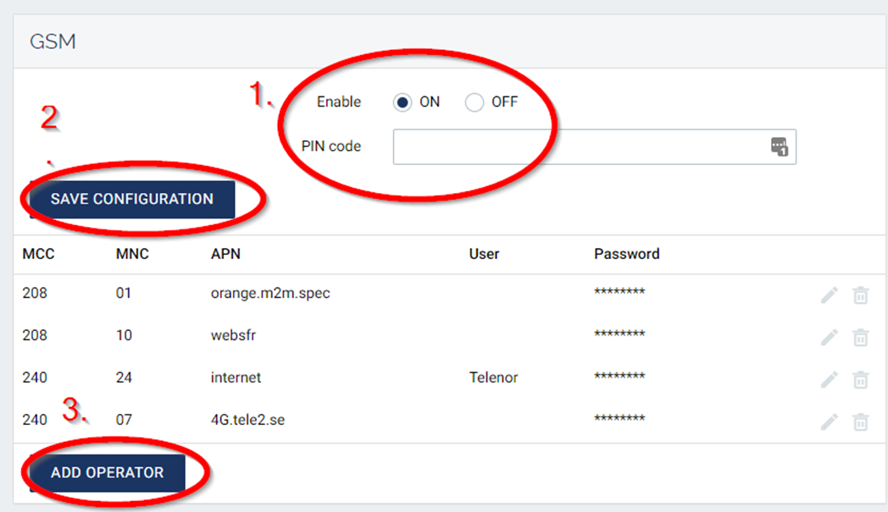Click the Save Configuration button
Viewport: 888px width, 512px height.
pos(132,199)
